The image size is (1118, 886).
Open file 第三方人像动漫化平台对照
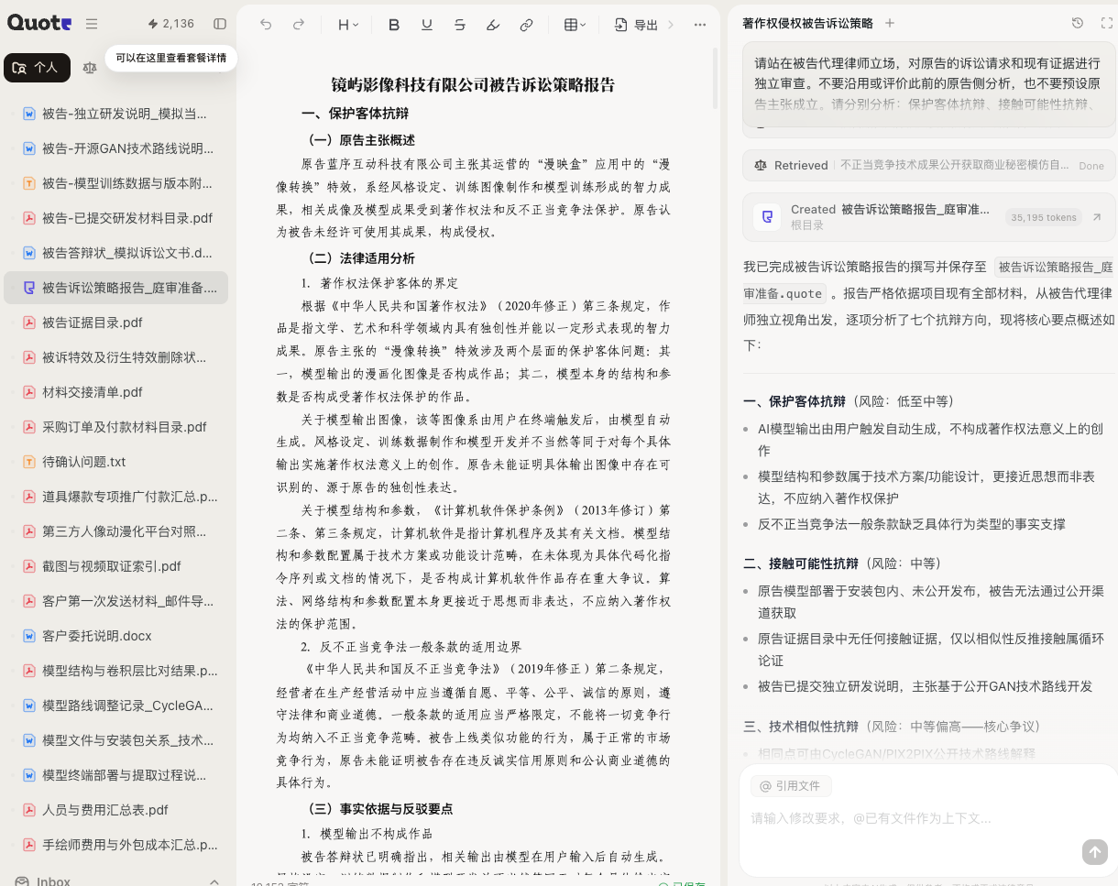[115, 531]
